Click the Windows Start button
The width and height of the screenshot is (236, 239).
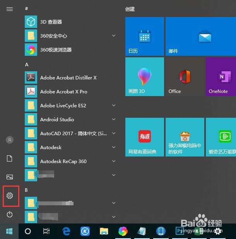9,231
